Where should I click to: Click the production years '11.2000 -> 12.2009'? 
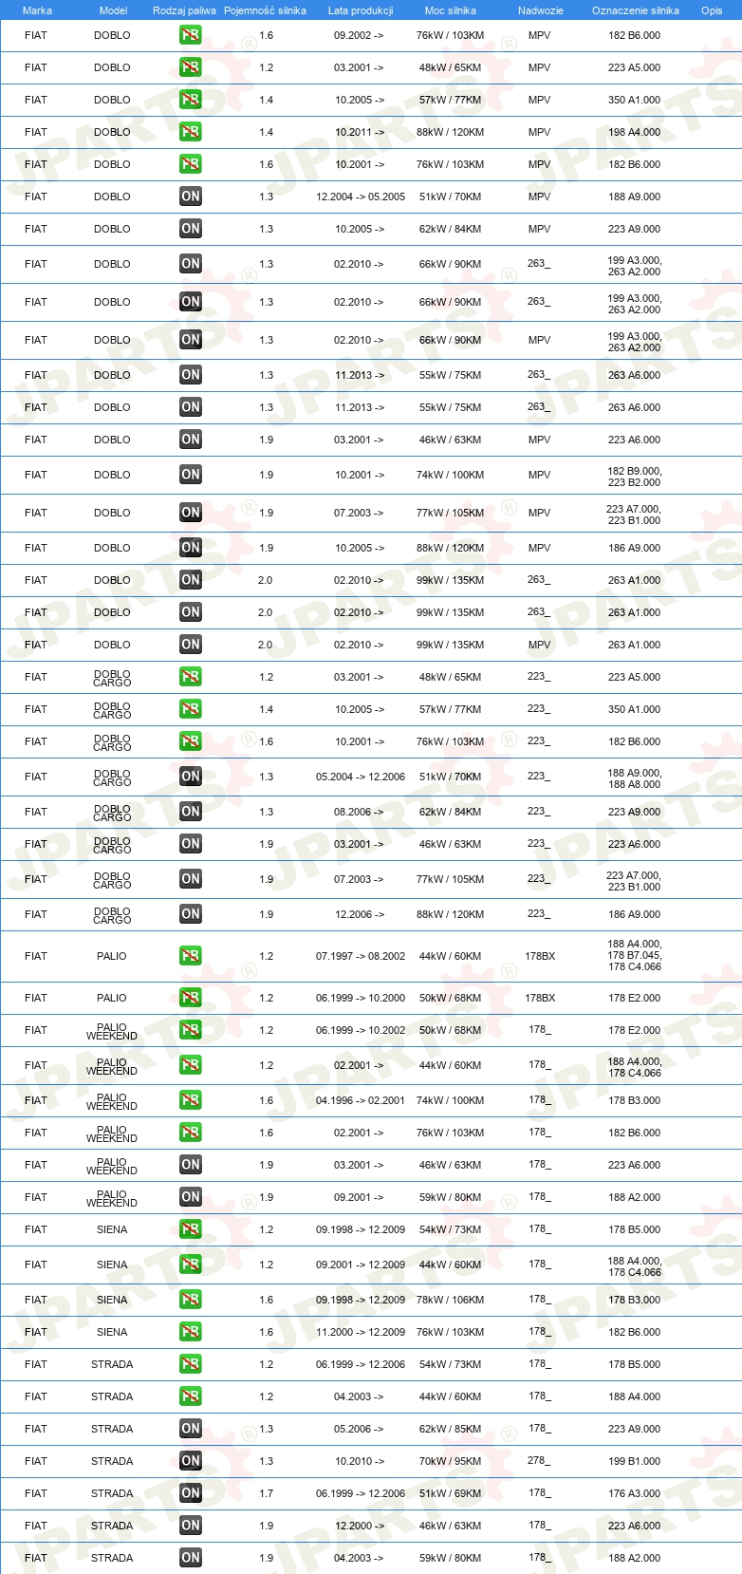click(x=361, y=1332)
